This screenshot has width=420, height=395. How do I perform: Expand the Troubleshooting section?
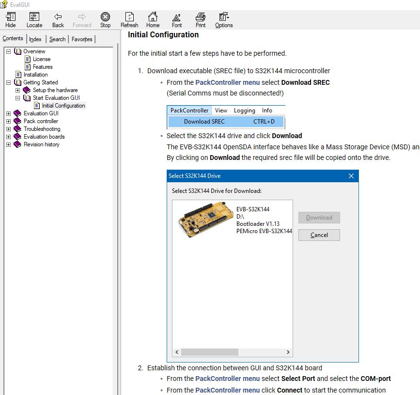[8, 128]
